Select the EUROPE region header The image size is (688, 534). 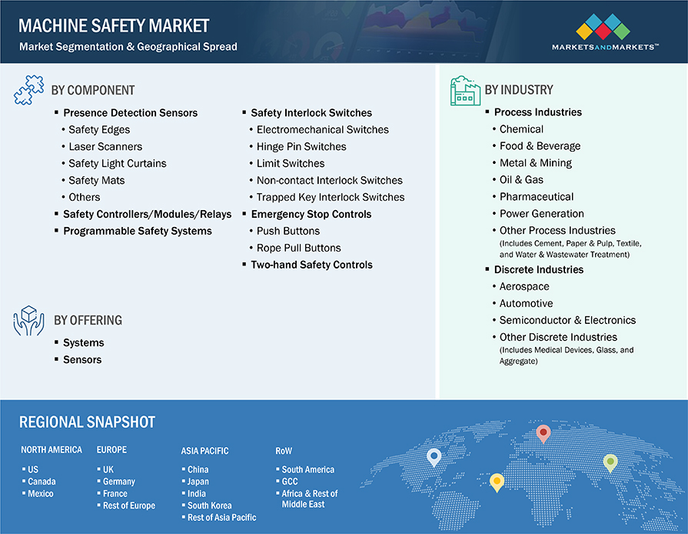point(111,449)
